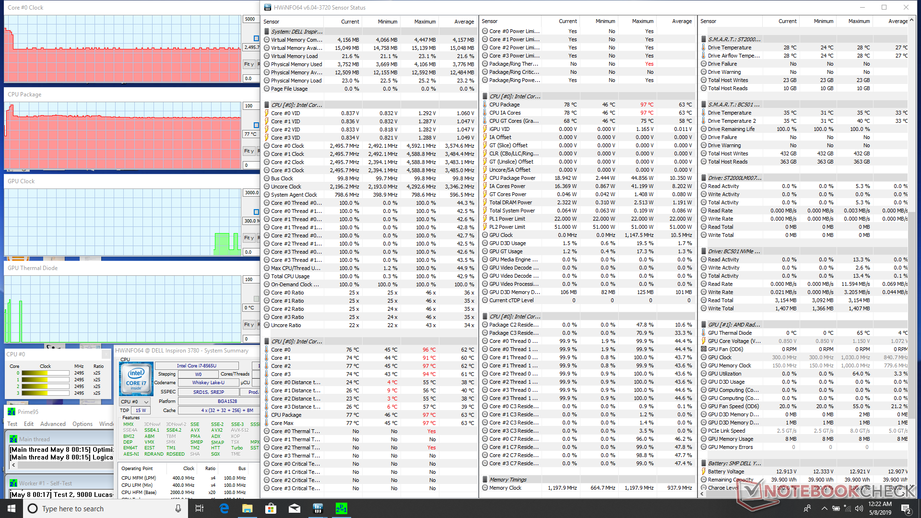Click the HWiNFO taskbar icon
921x518 pixels.
point(318,508)
